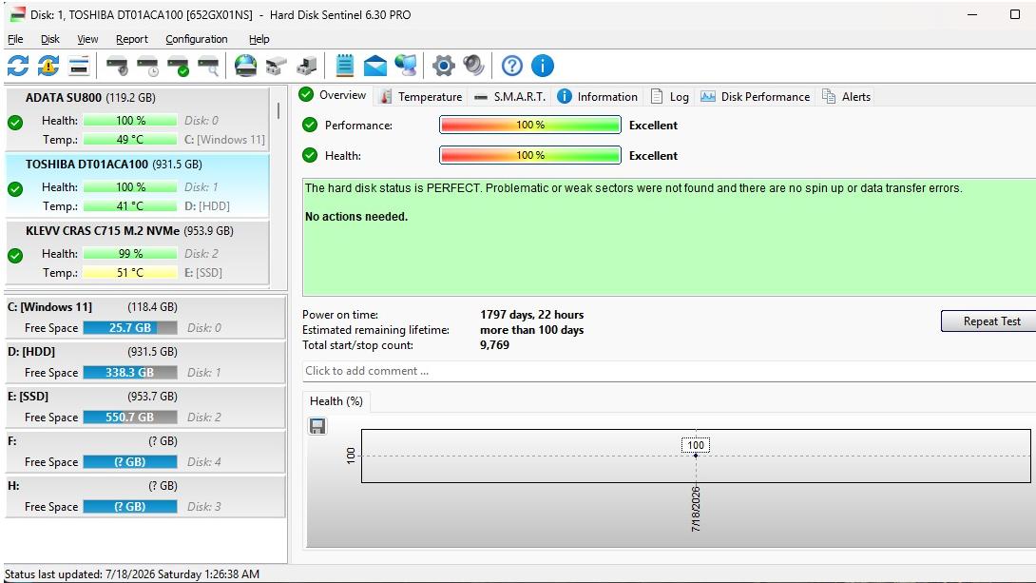Open the File menu
Image resolution: width=1036 pixels, height=583 pixels.
tap(15, 39)
